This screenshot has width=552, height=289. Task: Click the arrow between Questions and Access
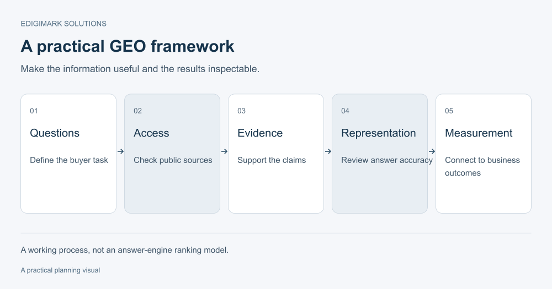tap(120, 151)
